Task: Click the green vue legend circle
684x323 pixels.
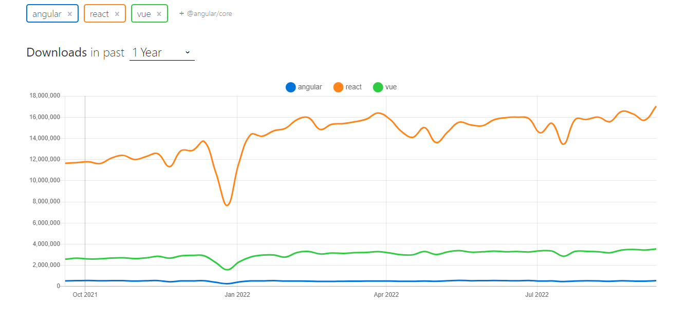Action: tap(378, 87)
